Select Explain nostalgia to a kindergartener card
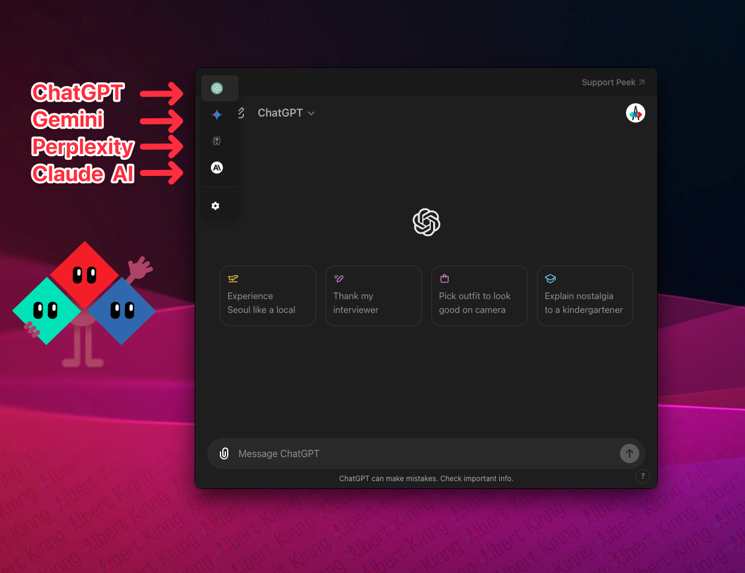The width and height of the screenshot is (745, 573). (x=585, y=296)
